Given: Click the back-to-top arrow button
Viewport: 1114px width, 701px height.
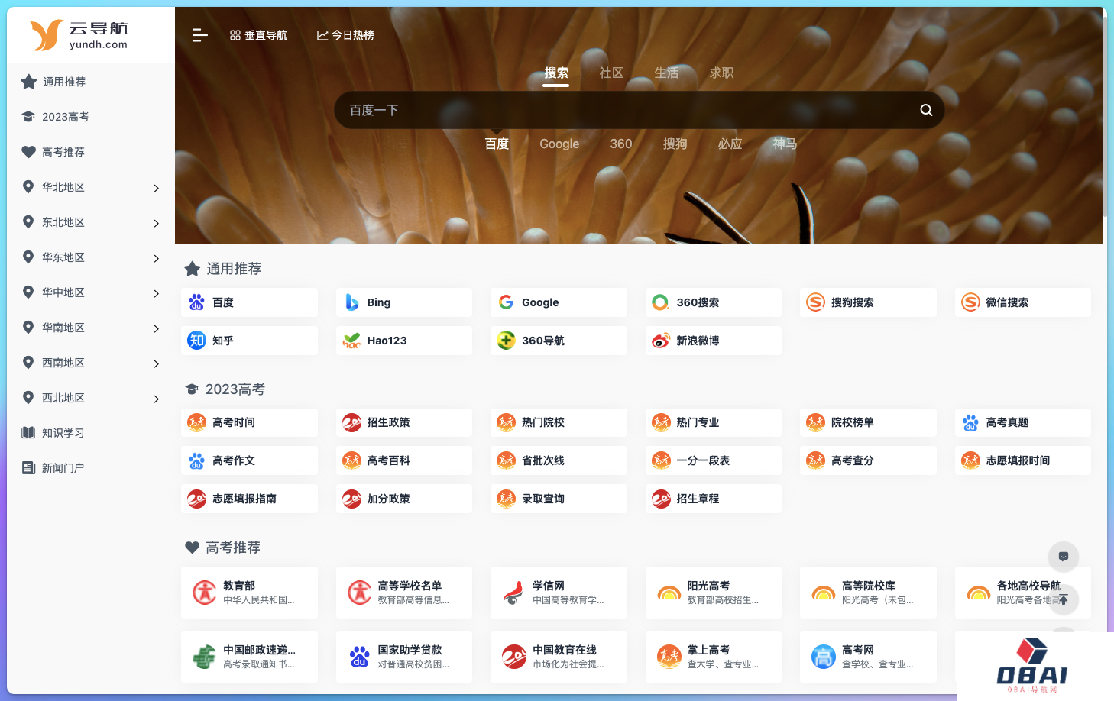Looking at the screenshot, I should (x=1063, y=599).
